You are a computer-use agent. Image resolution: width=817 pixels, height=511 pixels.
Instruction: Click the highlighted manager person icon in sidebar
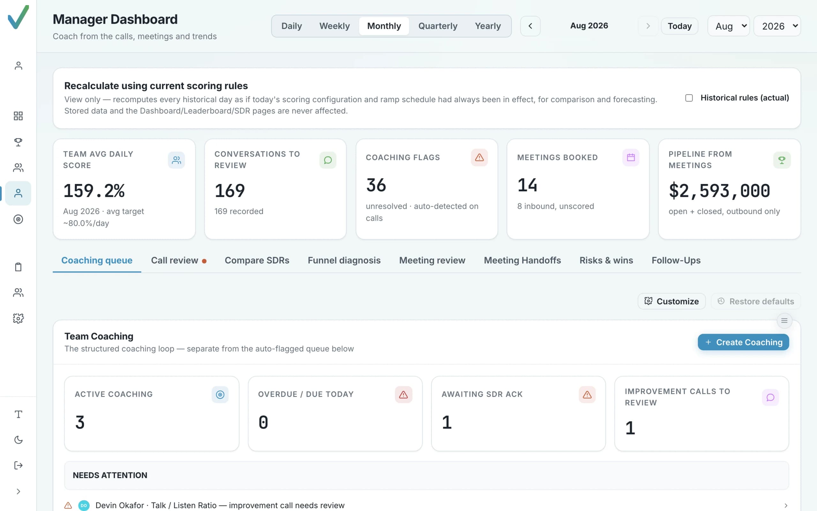point(18,193)
